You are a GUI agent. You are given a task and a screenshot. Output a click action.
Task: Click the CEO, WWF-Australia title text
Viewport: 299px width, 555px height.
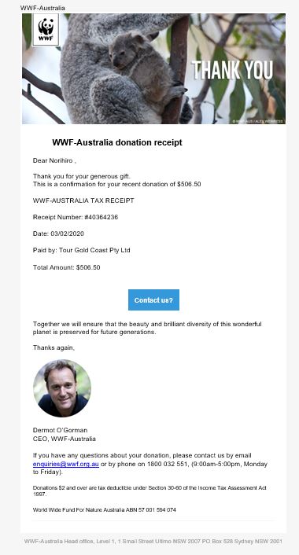65,439
